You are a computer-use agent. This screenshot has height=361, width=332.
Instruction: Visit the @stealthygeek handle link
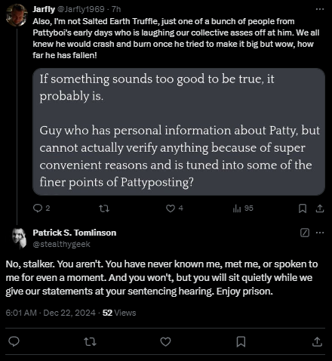61,244
